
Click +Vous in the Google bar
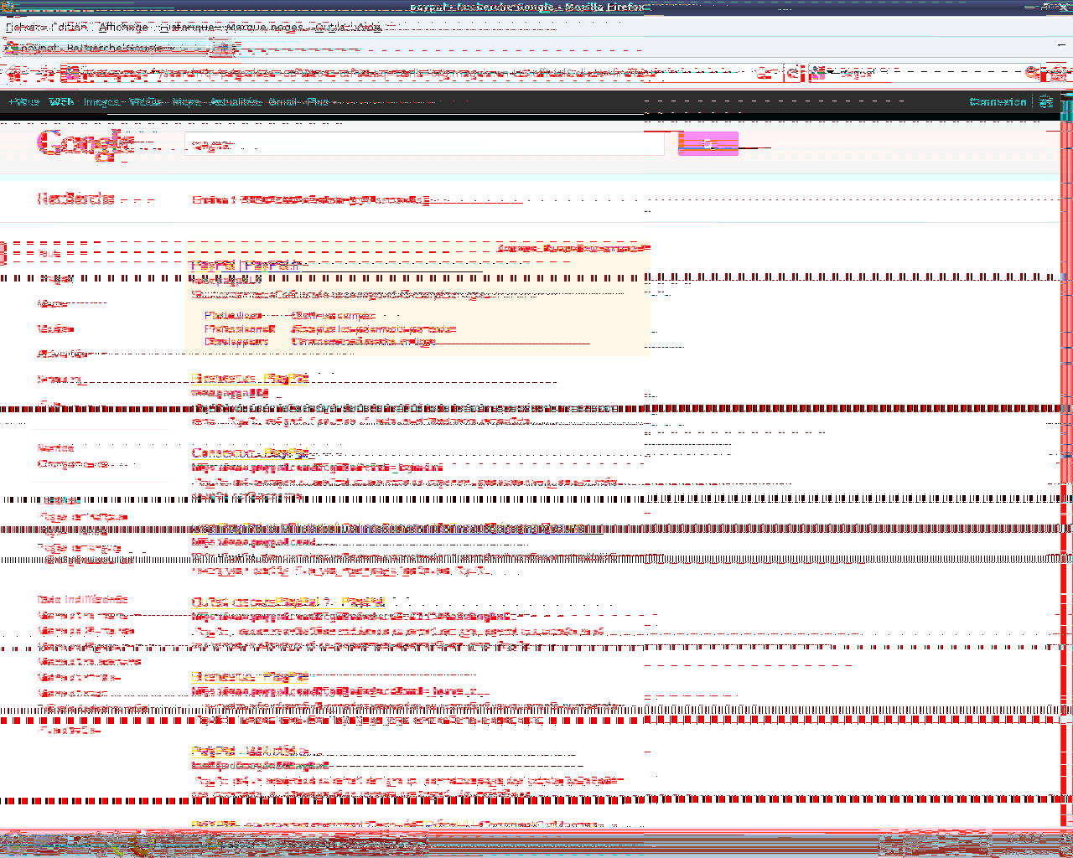coord(24,102)
